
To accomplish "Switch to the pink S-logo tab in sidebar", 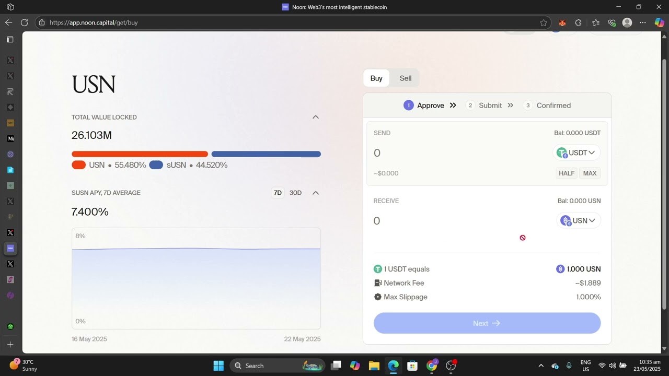I will [10, 279].
